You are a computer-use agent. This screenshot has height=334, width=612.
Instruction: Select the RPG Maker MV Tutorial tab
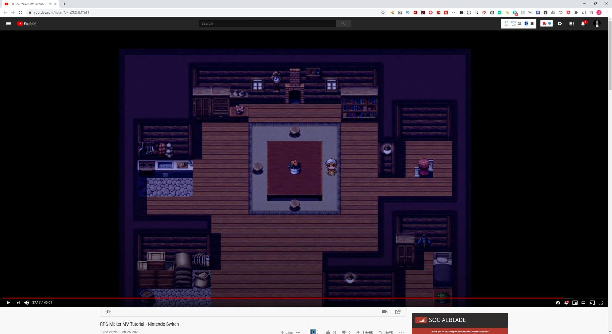point(30,4)
